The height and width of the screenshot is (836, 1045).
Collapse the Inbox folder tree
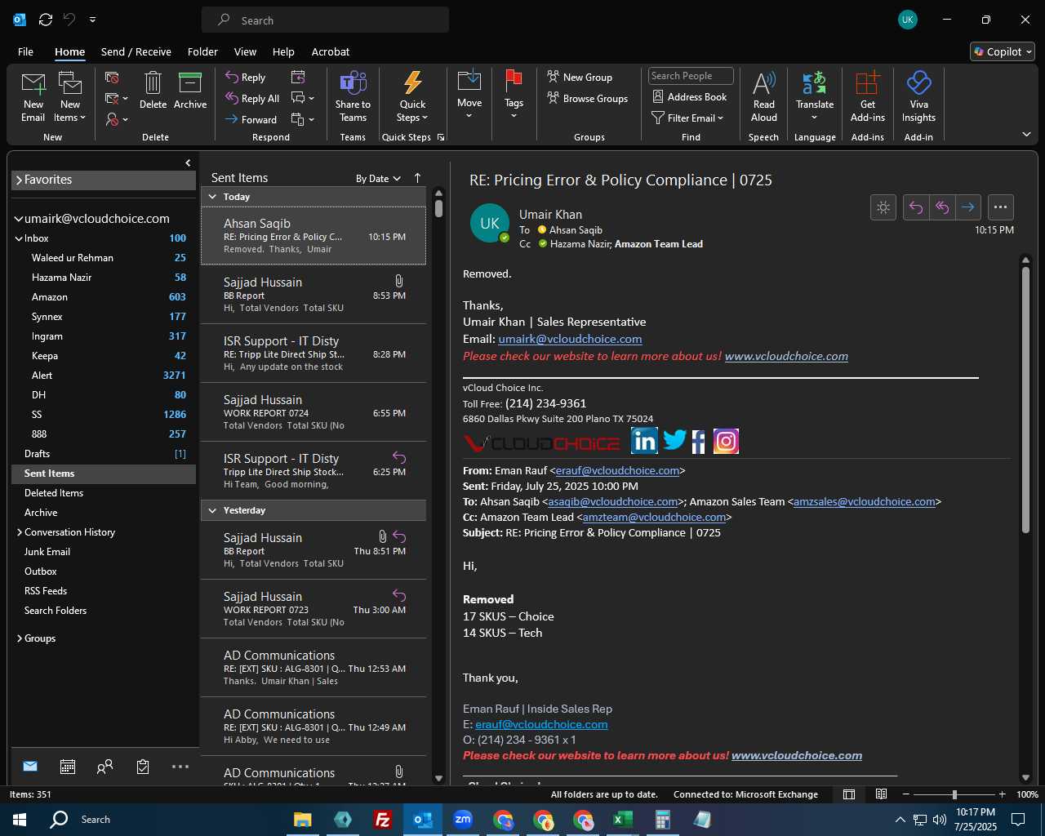[19, 238]
